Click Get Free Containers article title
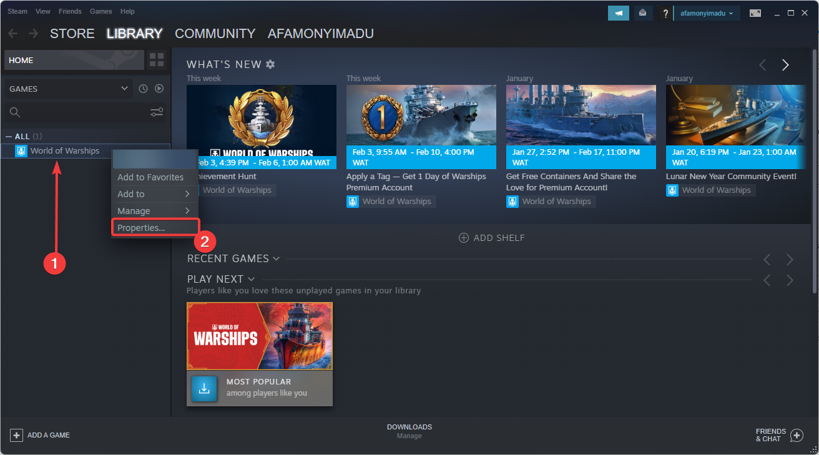Screen dimensions: 819x455 [571, 182]
